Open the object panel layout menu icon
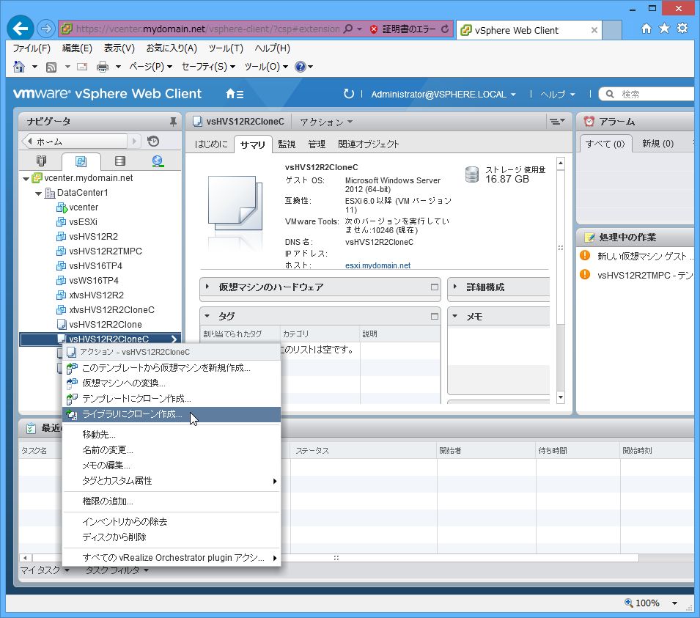 pos(557,122)
